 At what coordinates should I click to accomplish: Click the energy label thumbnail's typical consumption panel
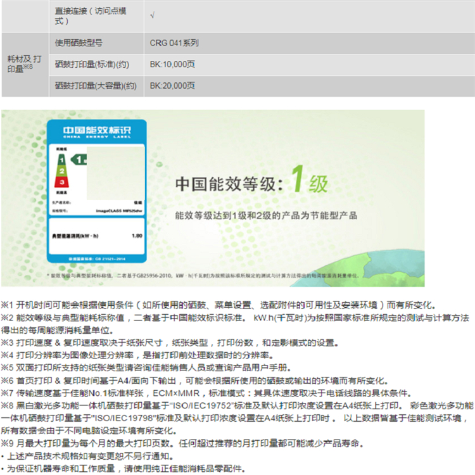point(97,236)
